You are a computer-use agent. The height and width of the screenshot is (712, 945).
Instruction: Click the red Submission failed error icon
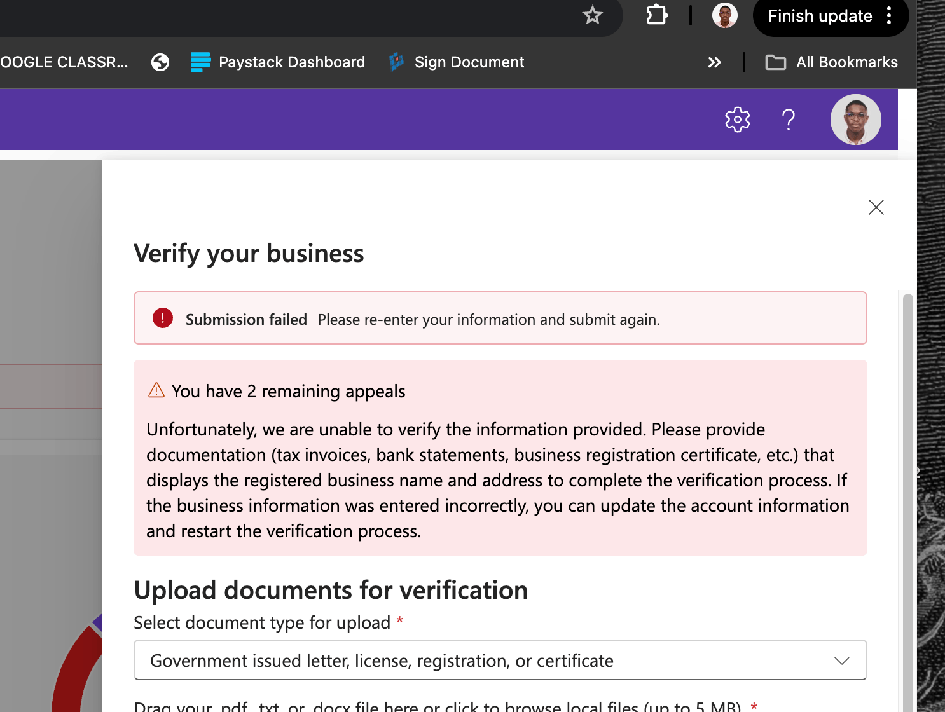[163, 318]
